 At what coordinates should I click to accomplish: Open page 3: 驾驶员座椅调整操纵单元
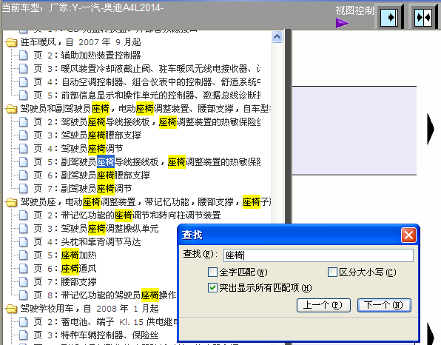coord(96,229)
